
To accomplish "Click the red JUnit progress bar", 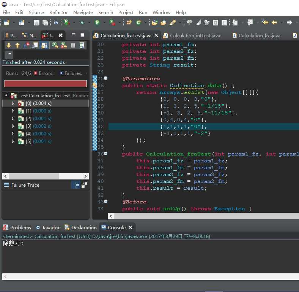I will [x=46, y=84].
